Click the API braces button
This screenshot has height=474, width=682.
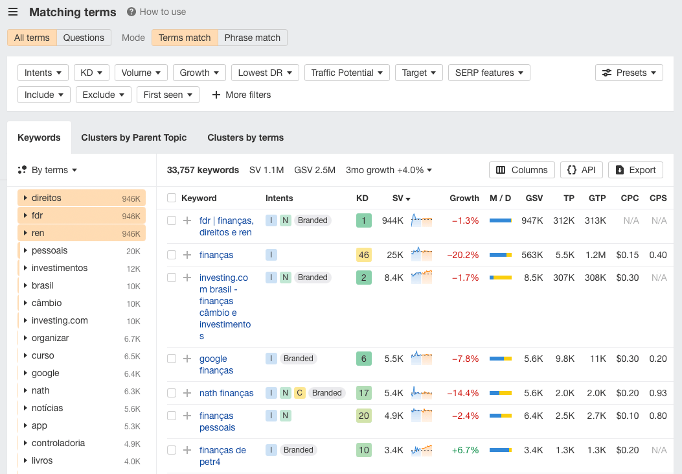[581, 170]
